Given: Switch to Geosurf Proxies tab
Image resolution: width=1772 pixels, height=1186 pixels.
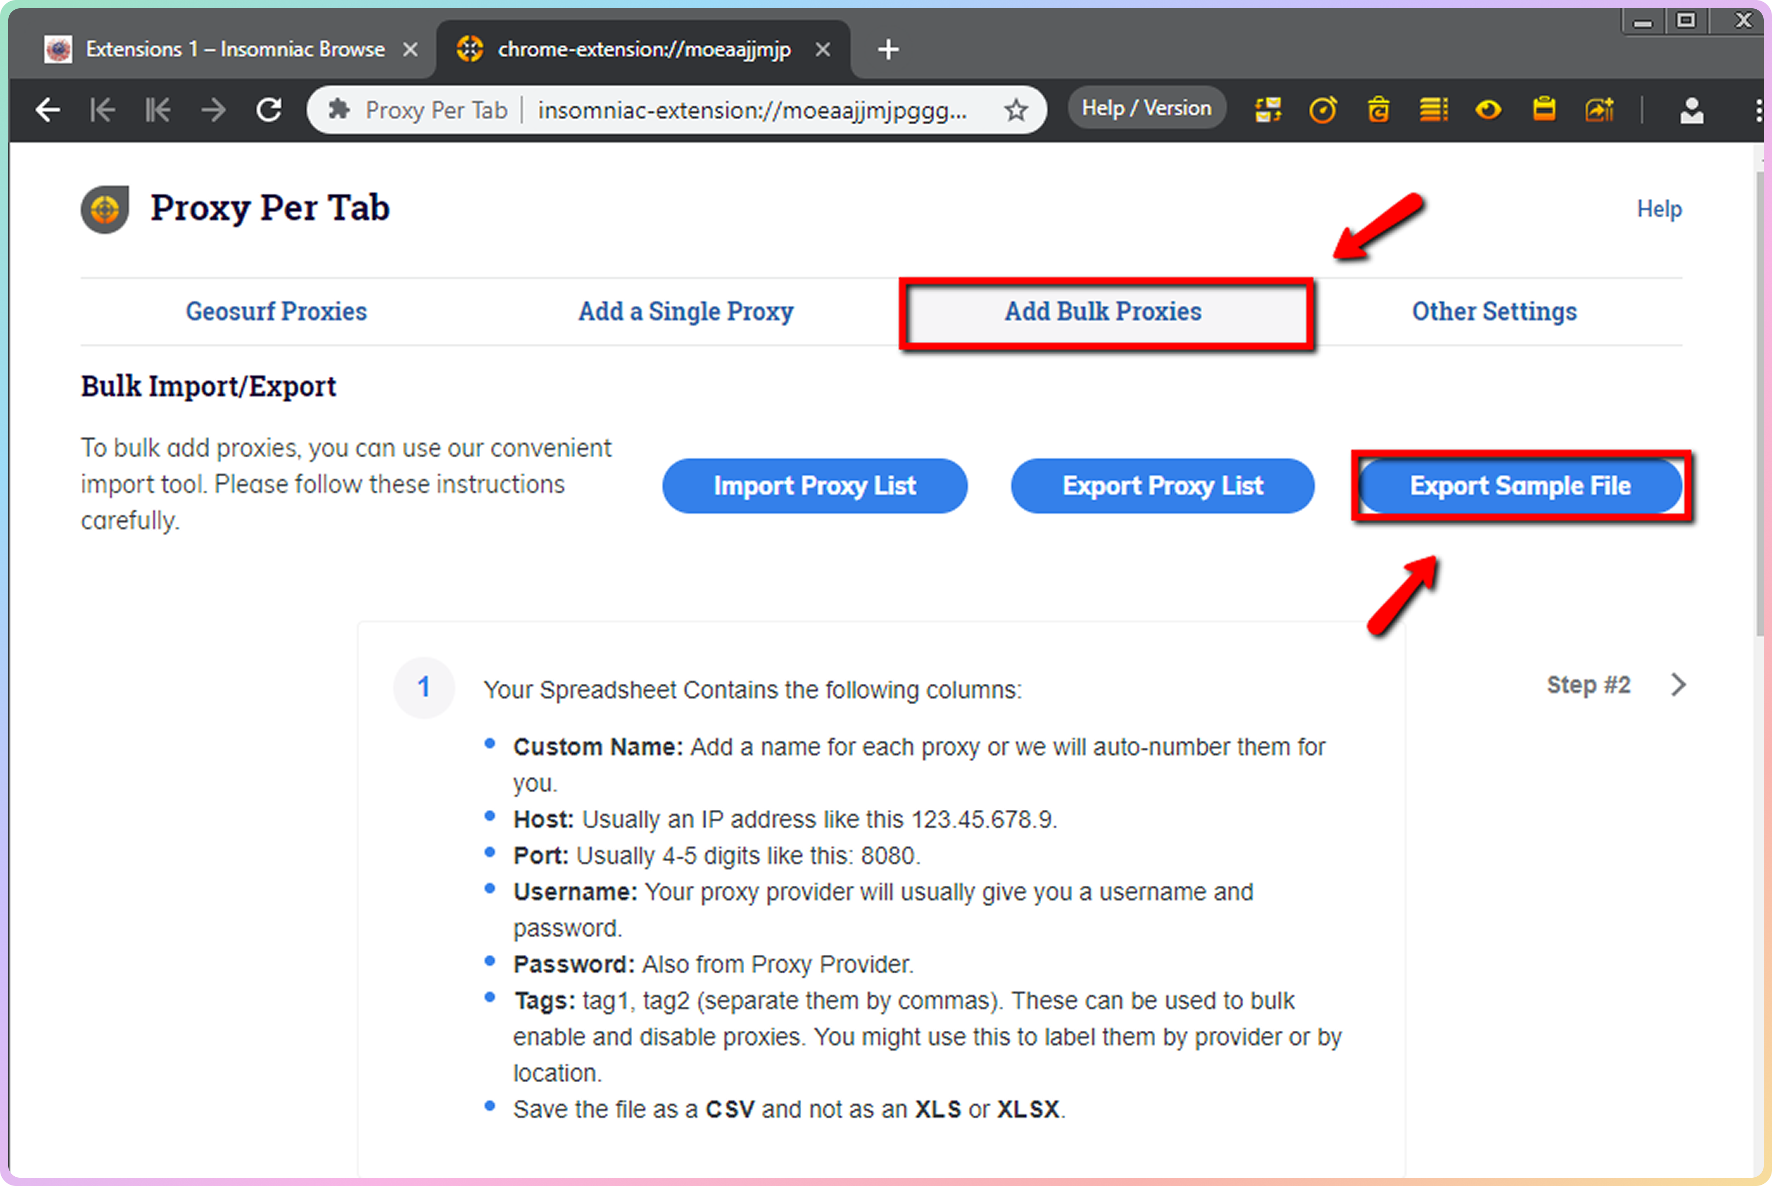Looking at the screenshot, I should (276, 311).
